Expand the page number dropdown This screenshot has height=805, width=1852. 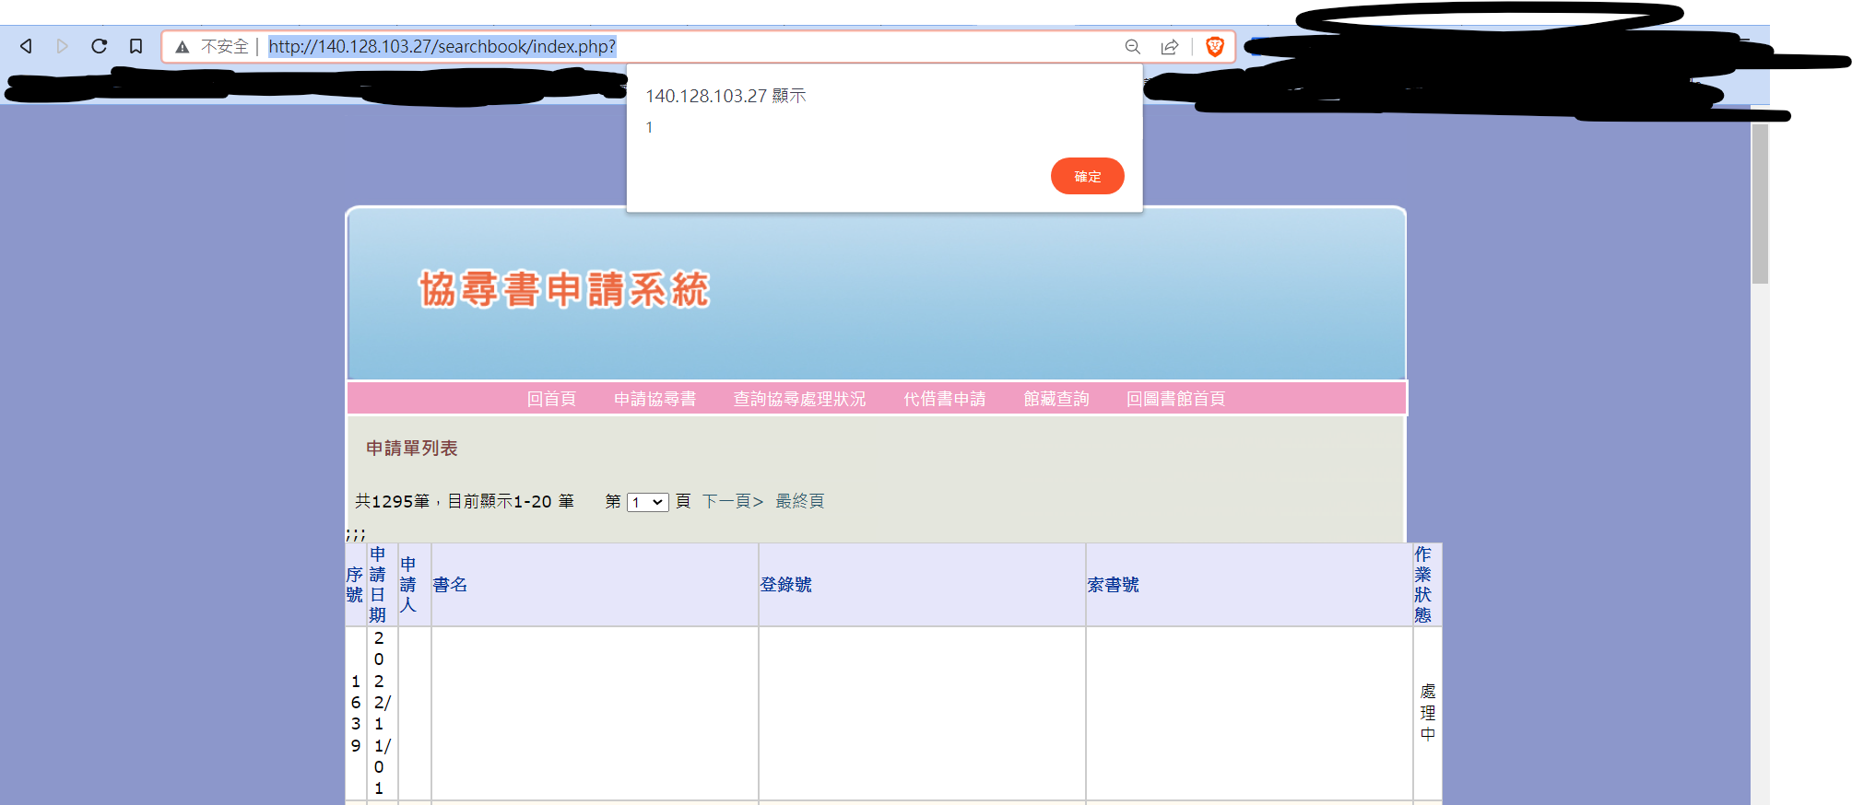(648, 502)
